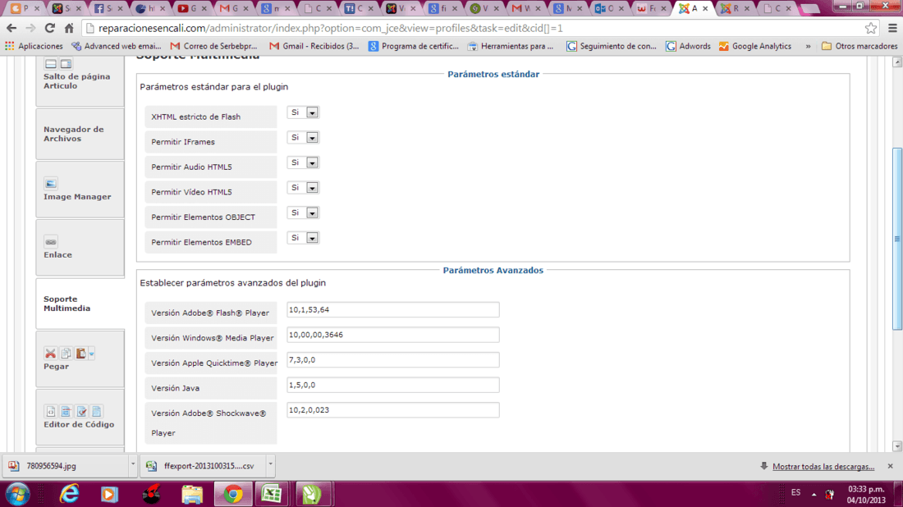Click the browser Back arrow

tap(11, 28)
